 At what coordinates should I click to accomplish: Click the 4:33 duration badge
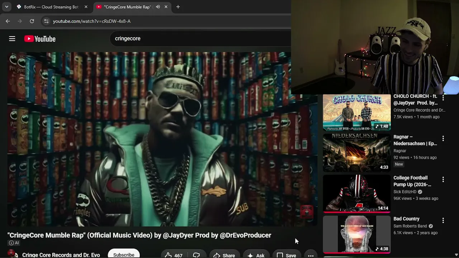click(384, 167)
